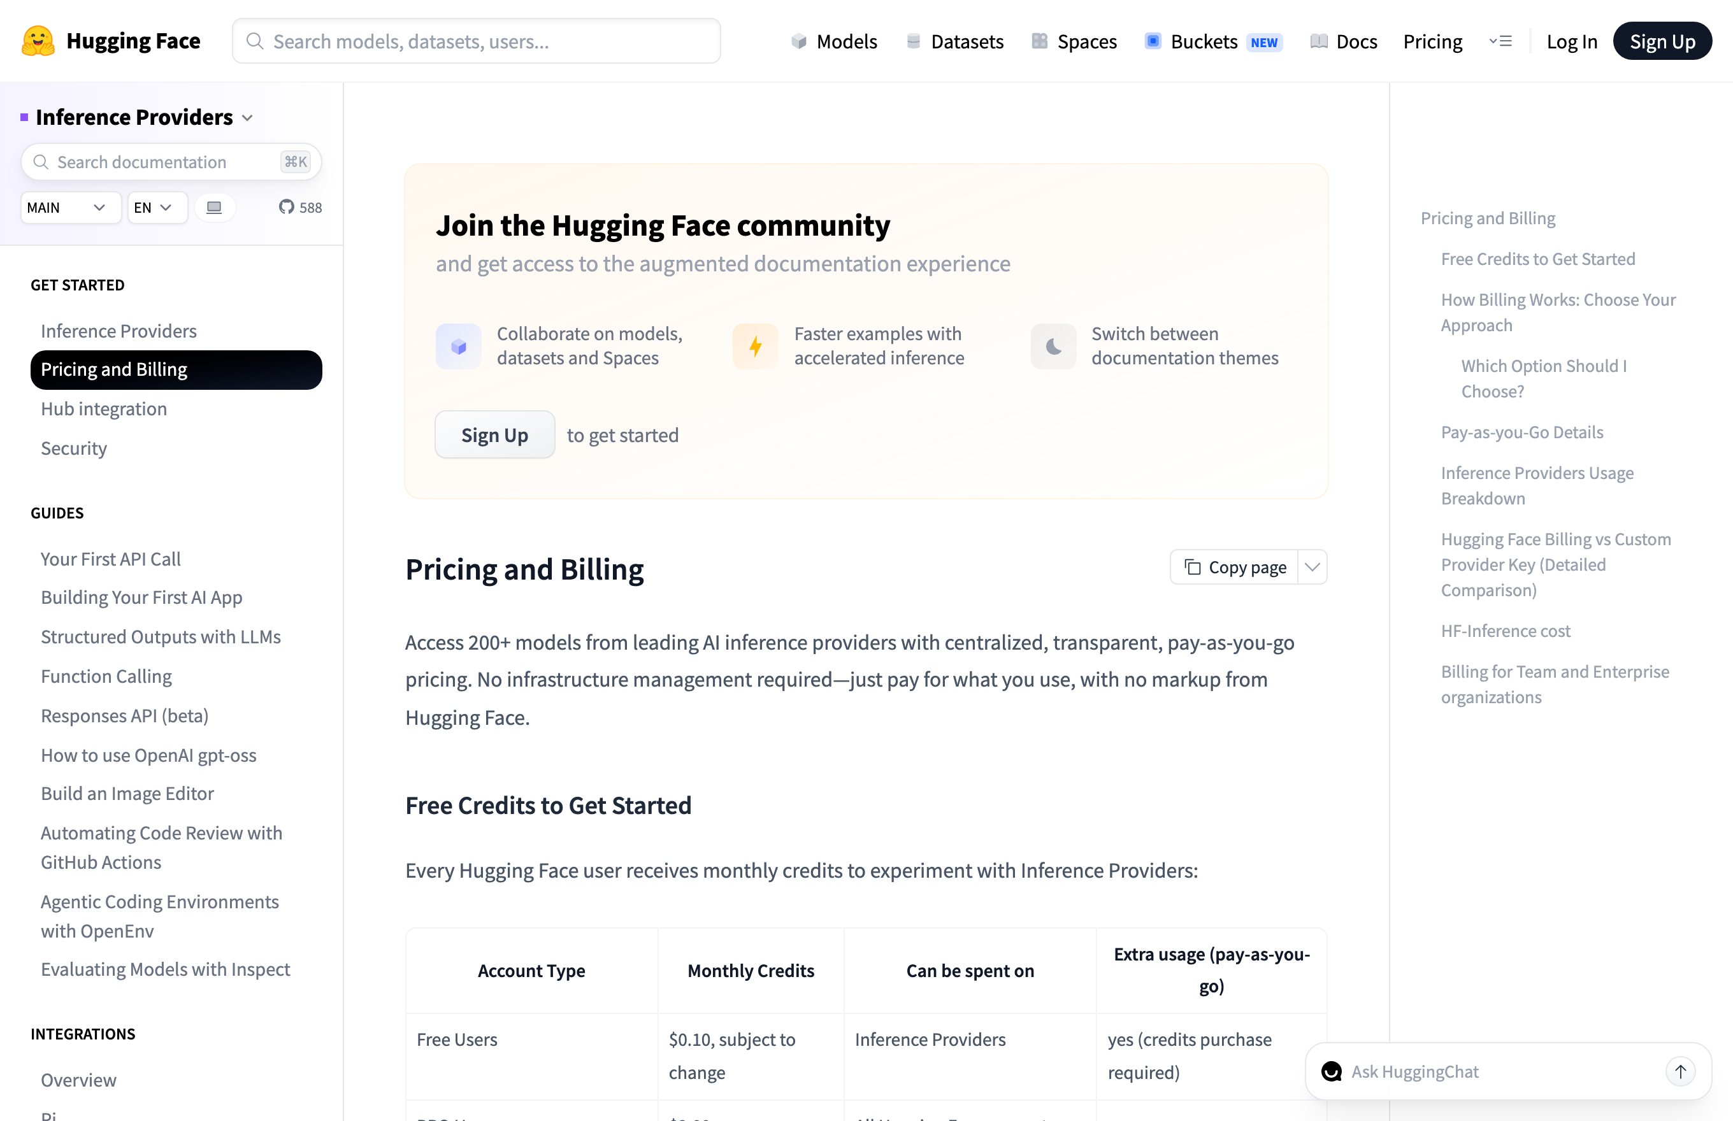
Task: Open the Datasets page
Action: (x=954, y=41)
